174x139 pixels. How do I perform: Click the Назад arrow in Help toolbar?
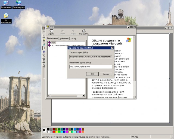[62, 32]
